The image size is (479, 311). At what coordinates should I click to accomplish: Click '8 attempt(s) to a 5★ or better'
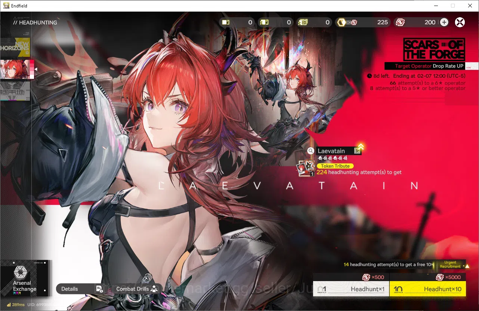418,88
